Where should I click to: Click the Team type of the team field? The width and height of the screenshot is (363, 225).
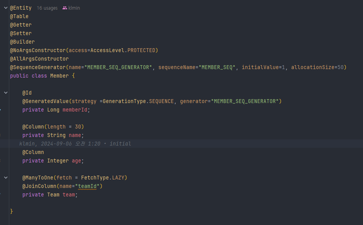pyautogui.click(x=53, y=195)
